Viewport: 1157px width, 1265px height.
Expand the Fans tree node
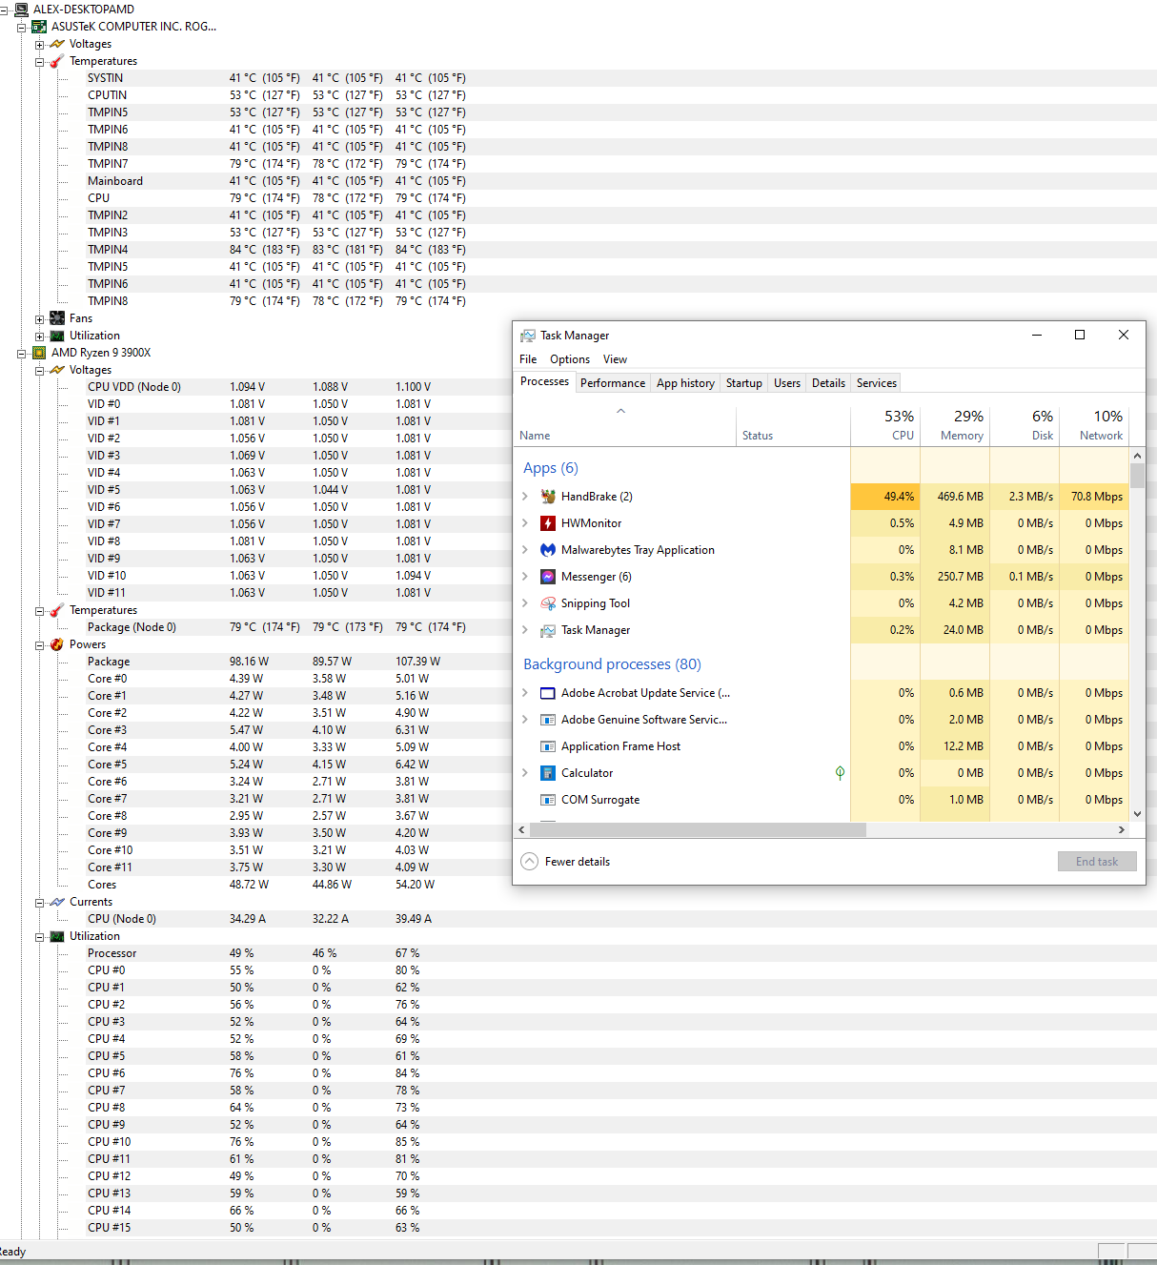(39, 319)
